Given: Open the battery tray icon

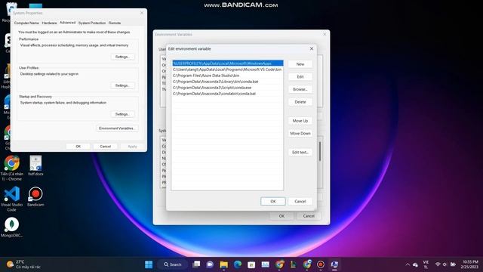Looking at the screenshot, I should click(x=453, y=264).
